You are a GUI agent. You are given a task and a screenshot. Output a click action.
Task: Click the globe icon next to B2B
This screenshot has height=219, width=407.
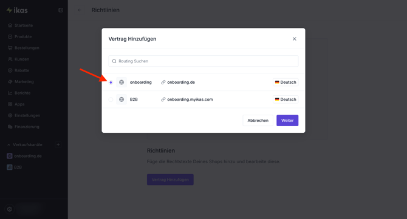point(121,99)
